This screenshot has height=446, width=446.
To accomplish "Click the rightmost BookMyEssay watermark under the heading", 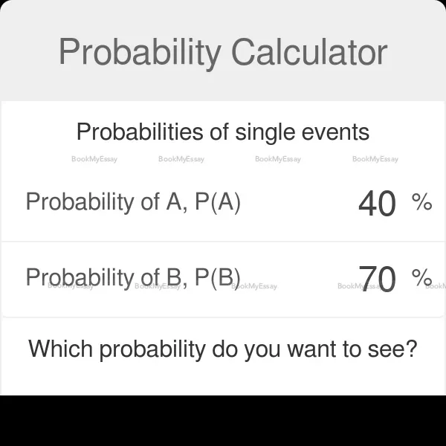I will click(x=375, y=159).
